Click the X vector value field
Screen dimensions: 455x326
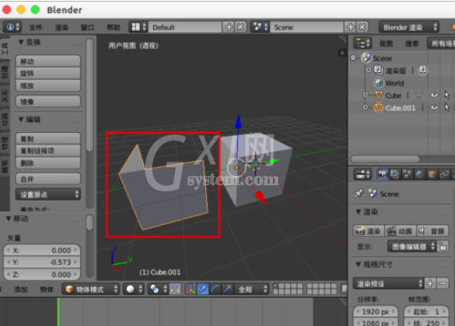pyautogui.click(x=42, y=250)
